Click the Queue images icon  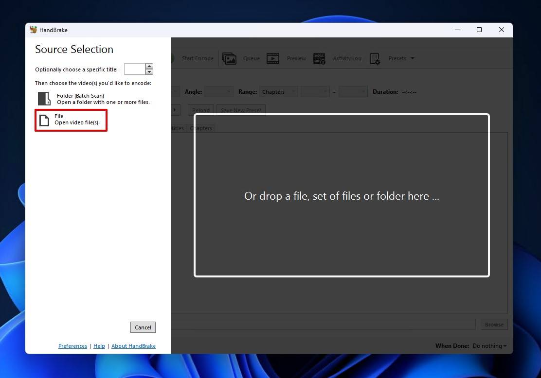(229, 59)
